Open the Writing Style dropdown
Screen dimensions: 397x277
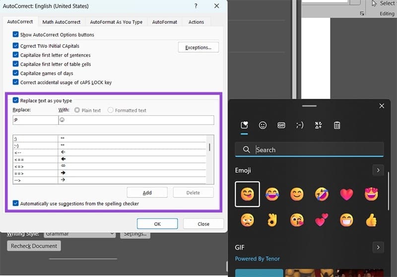click(79, 234)
